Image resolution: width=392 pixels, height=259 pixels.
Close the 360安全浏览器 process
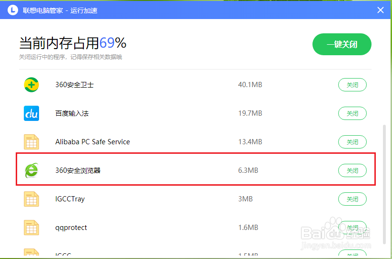[352, 170]
